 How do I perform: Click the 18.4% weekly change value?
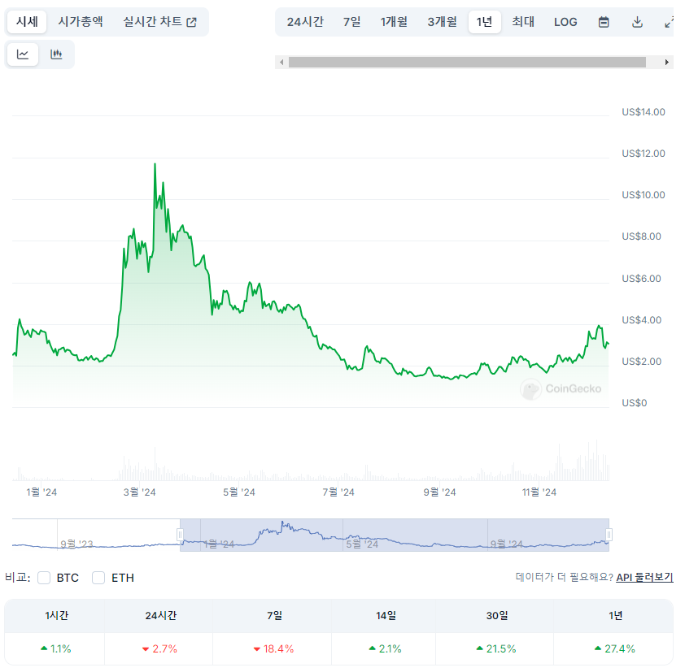point(274,649)
